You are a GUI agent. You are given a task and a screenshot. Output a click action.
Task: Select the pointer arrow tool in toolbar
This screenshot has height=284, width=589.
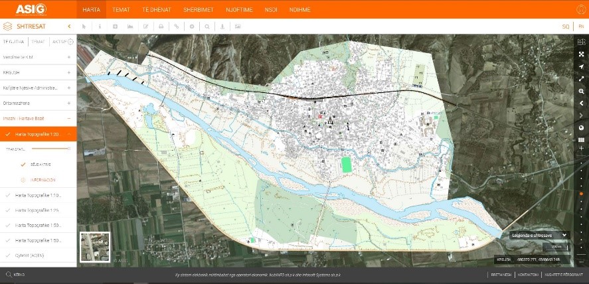coord(84,27)
